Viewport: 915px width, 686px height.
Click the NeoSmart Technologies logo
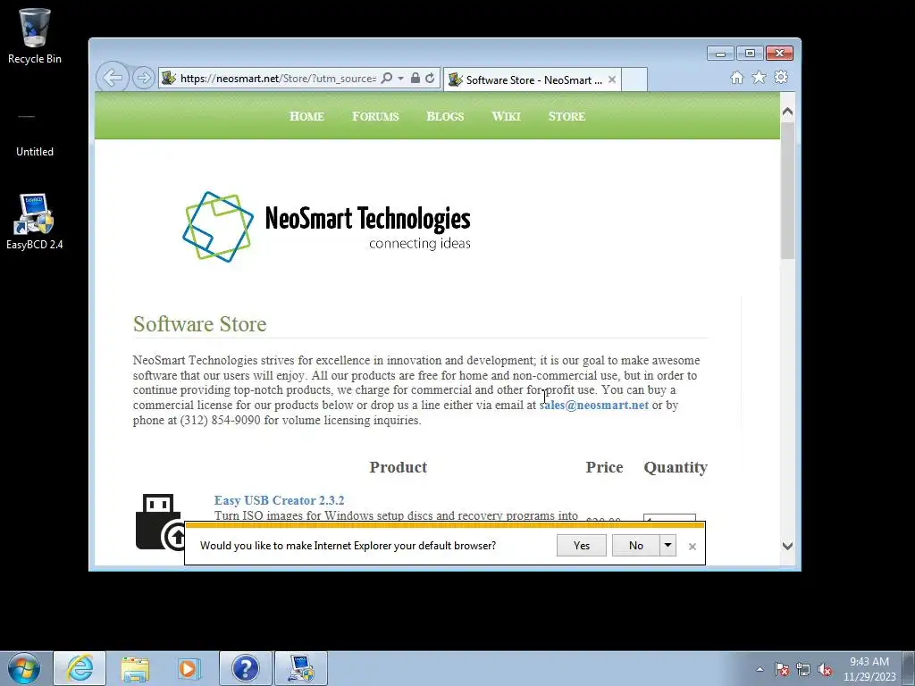(x=327, y=227)
